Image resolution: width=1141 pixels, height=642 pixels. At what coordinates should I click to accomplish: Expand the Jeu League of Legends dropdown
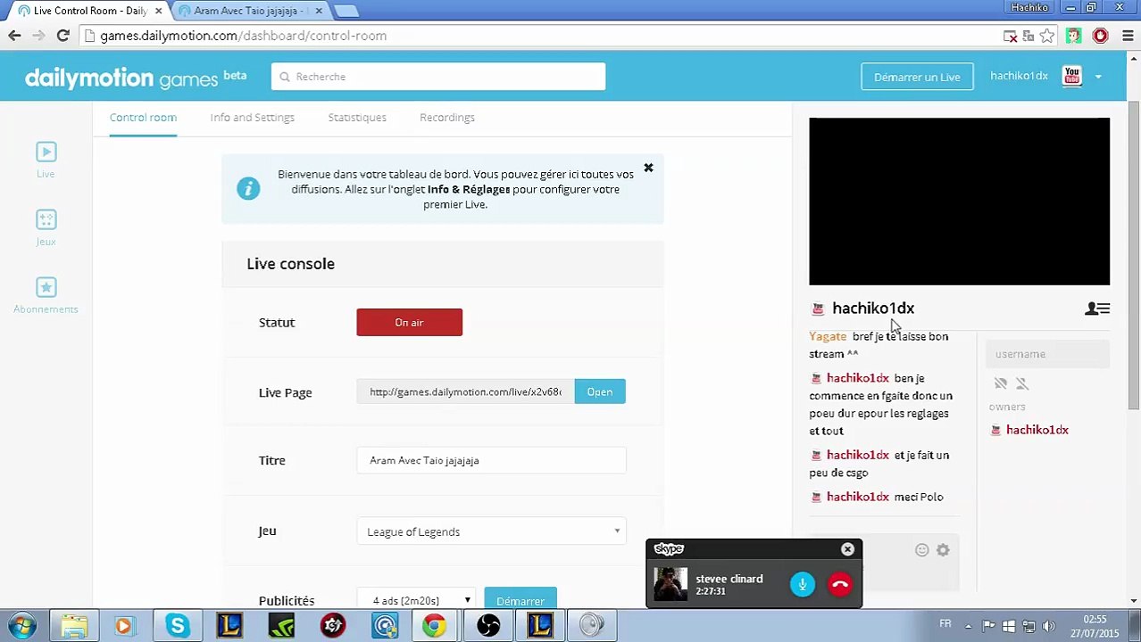point(492,531)
